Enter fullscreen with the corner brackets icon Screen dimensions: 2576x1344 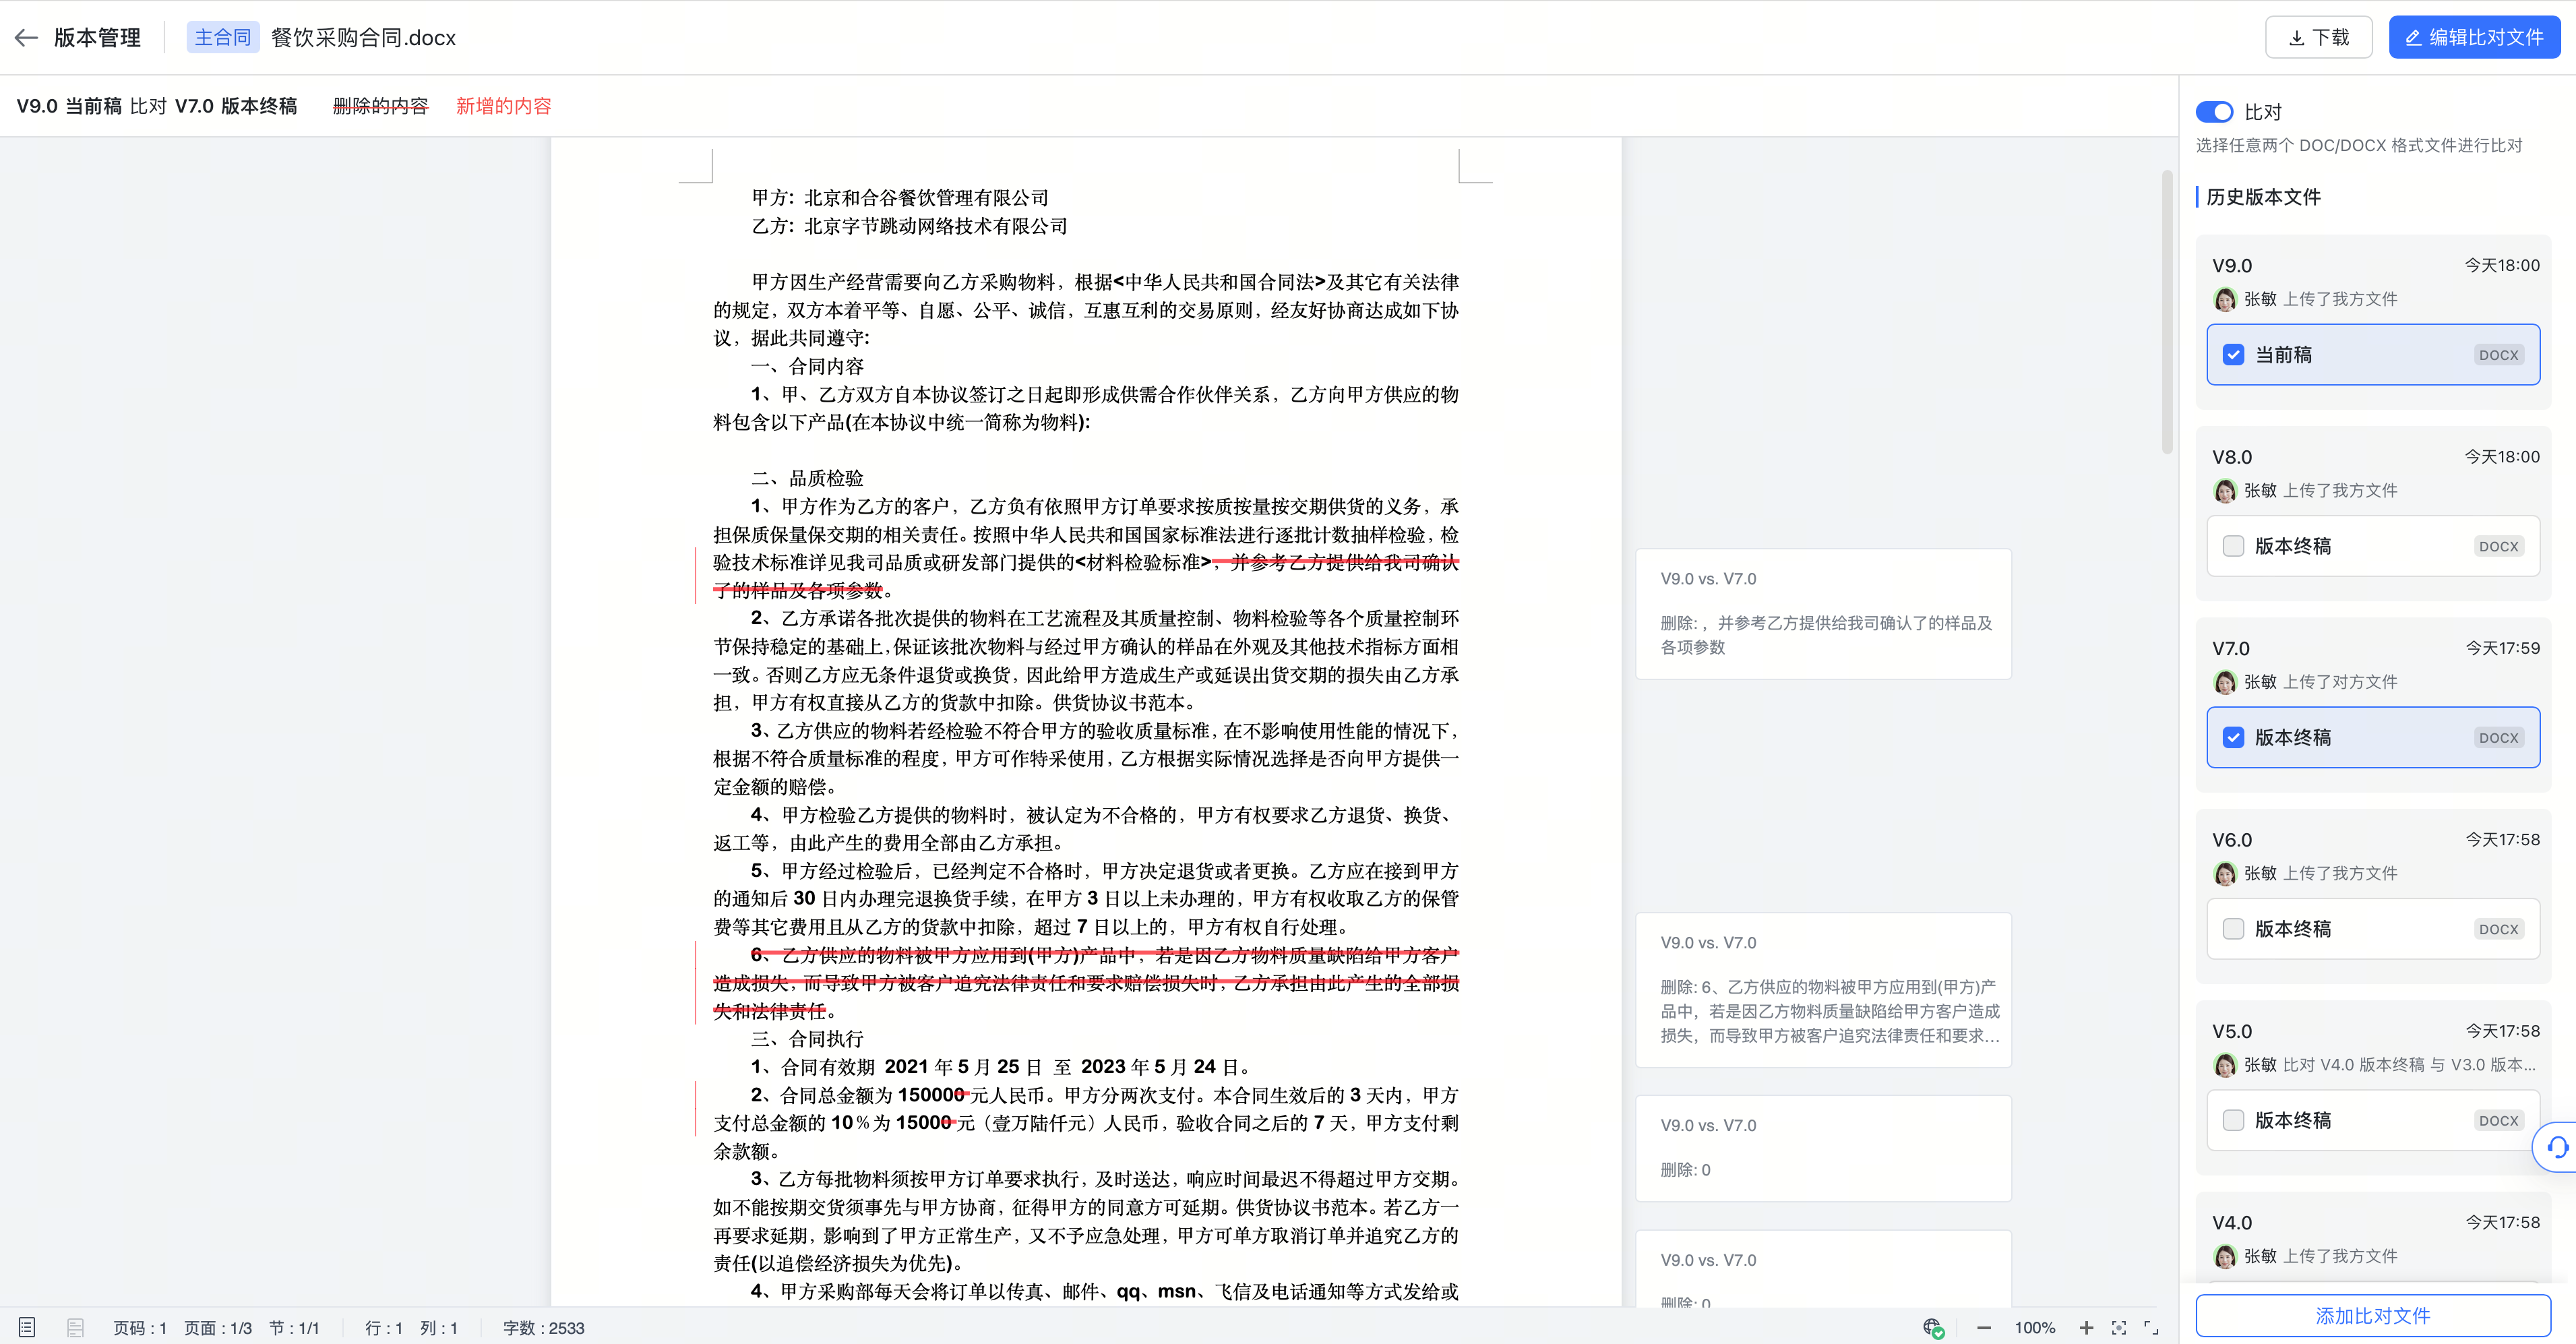click(2151, 1328)
